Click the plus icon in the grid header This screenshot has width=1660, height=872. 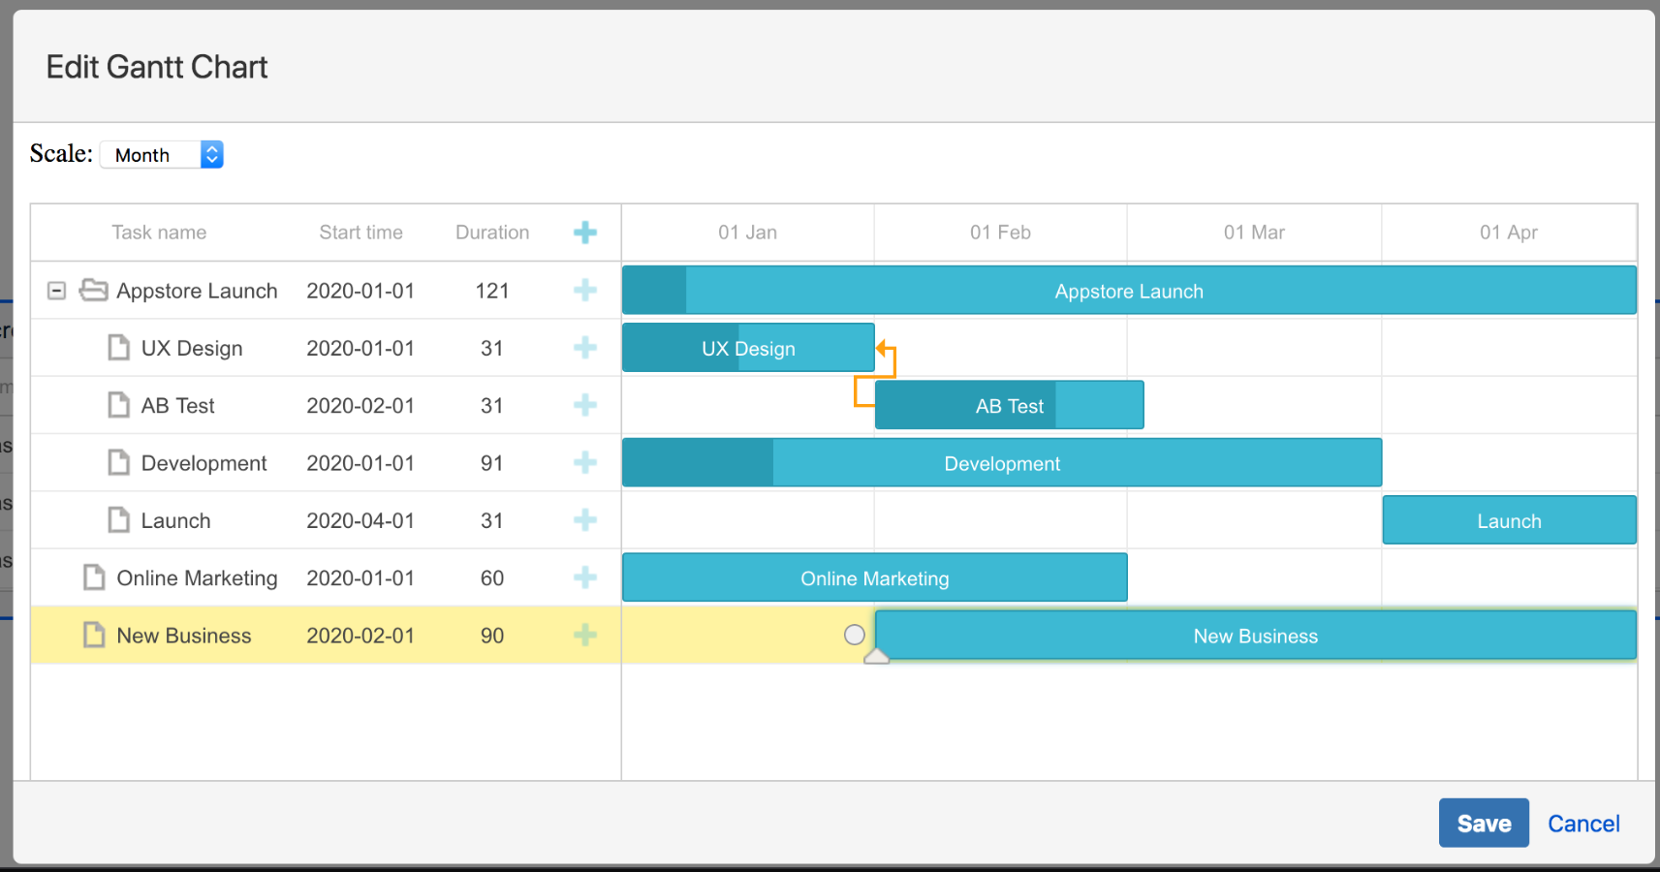tap(585, 233)
